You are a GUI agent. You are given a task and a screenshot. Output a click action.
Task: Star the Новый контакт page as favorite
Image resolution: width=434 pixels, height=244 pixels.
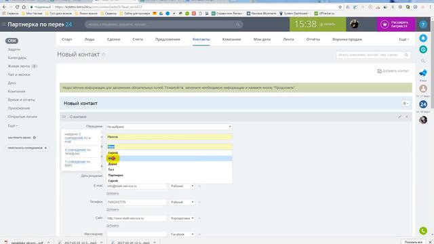tap(104, 54)
